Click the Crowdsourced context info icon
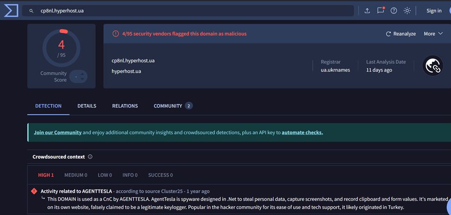 (x=90, y=157)
